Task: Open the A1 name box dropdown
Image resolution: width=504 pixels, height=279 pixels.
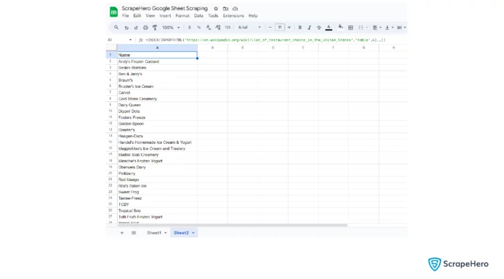Action: pos(130,40)
